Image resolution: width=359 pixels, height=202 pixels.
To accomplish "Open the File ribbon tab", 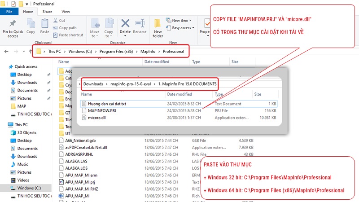I will (x=9, y=12).
